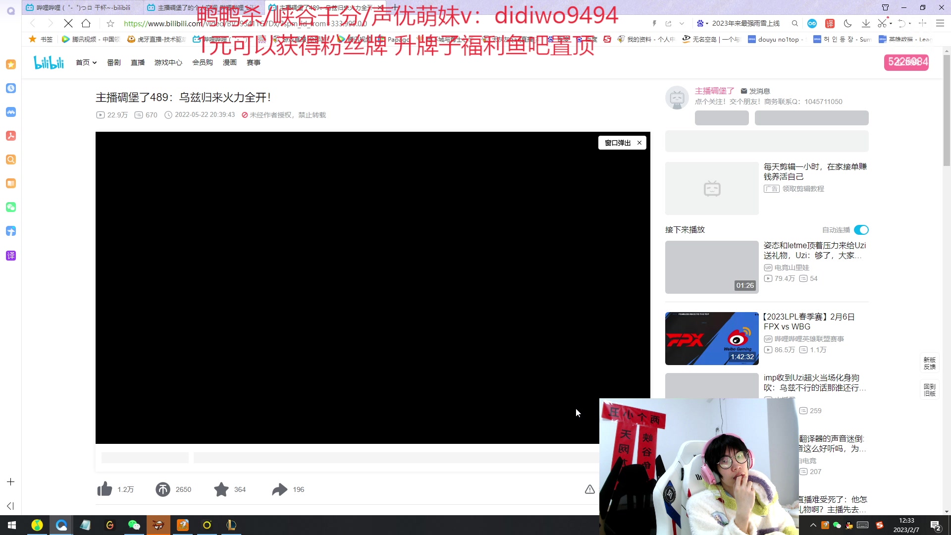Viewport: 951px width, 535px height.
Task: Open browser downloads with the arrow icon
Action: tap(866, 23)
